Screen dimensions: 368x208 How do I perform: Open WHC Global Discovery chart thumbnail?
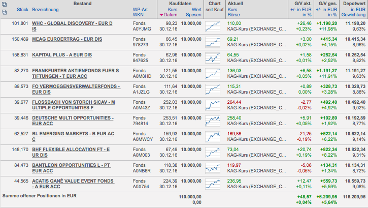[213, 26]
